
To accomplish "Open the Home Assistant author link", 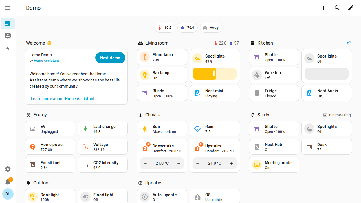I will (x=46, y=61).
